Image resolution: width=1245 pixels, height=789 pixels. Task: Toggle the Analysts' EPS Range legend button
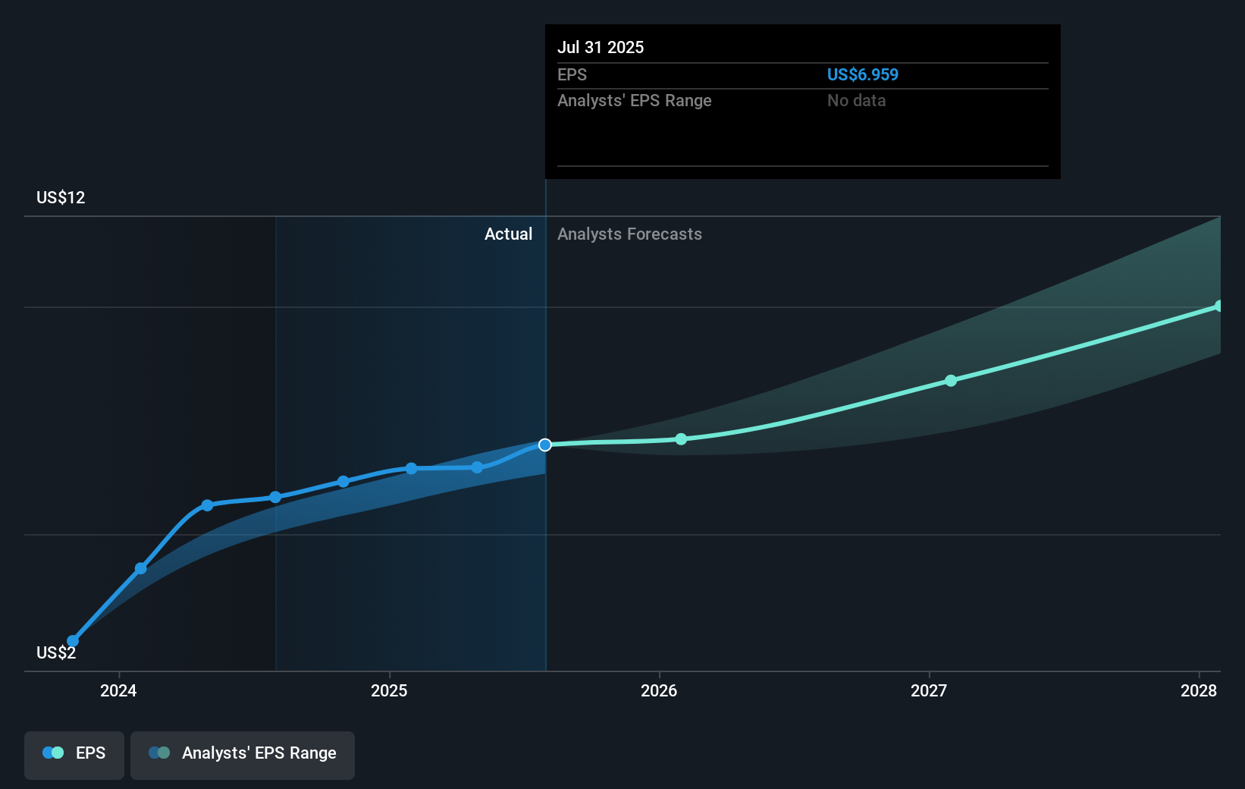point(242,754)
